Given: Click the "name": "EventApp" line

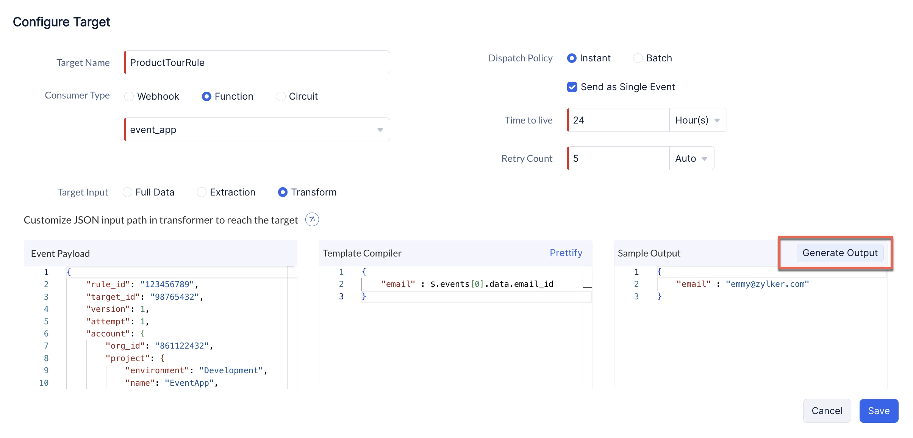Looking at the screenshot, I should pos(172,383).
